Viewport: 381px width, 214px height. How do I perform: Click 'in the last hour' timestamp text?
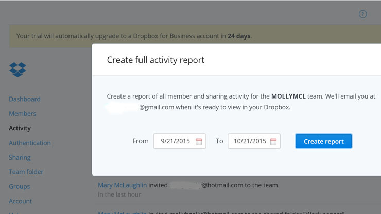tap(119, 194)
